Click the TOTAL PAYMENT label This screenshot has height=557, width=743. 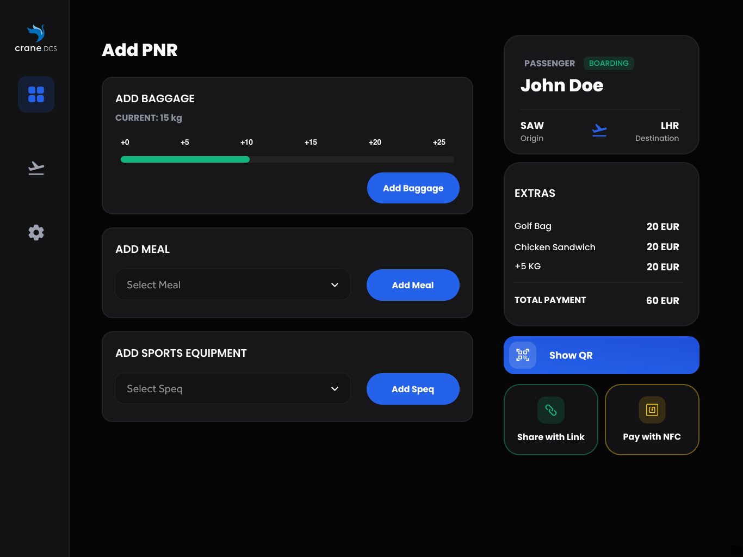(x=550, y=300)
